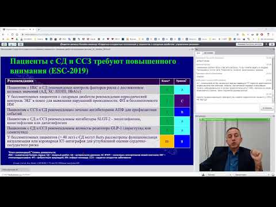Click third button in webinar top bar
This screenshot has height=207, width=276.
point(21,44)
